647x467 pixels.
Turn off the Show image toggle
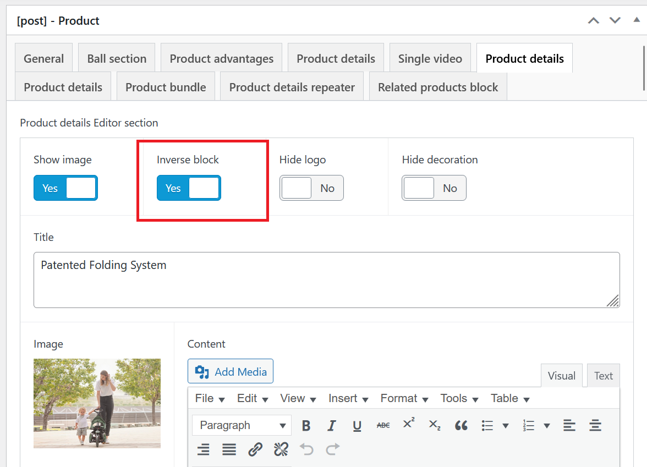click(x=65, y=188)
